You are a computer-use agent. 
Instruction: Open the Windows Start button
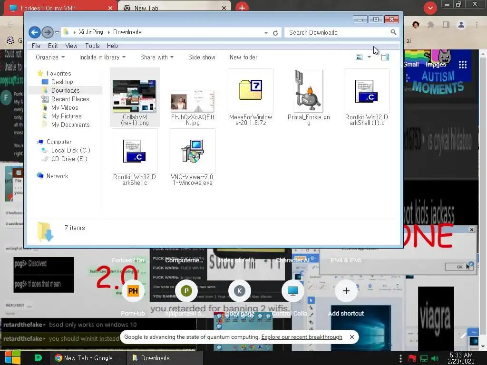(13, 357)
